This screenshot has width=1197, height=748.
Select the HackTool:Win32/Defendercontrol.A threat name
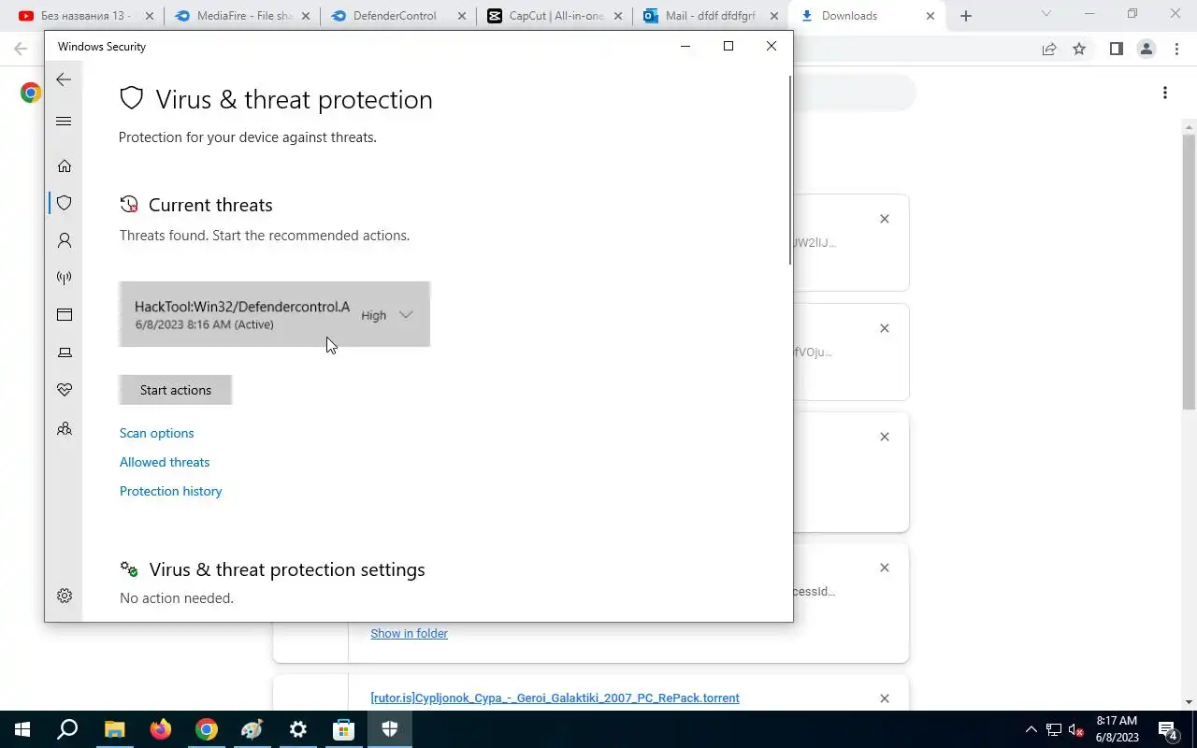tap(242, 307)
